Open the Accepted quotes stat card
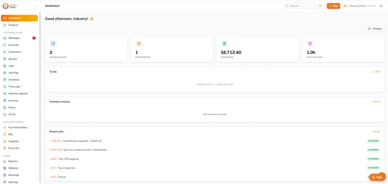Viewport: 388px width, 184px height. [87, 50]
